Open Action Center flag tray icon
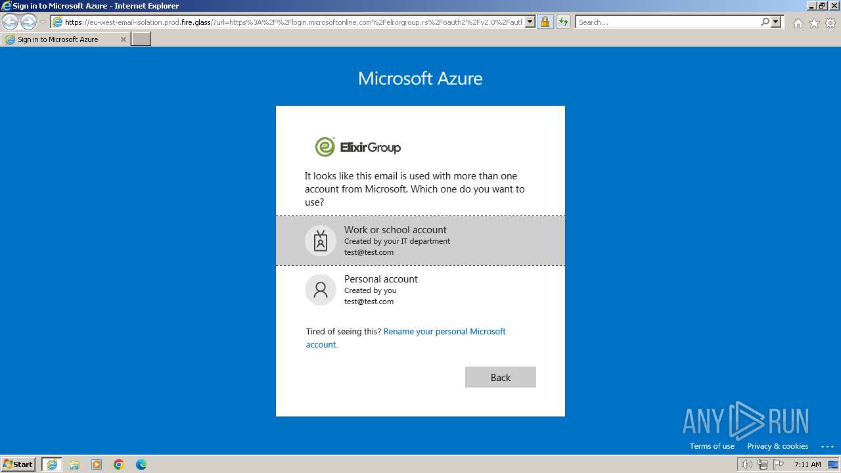The image size is (841, 473). (x=778, y=464)
